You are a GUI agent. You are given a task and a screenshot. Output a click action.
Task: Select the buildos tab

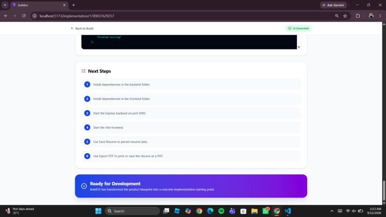[x=39, y=5]
